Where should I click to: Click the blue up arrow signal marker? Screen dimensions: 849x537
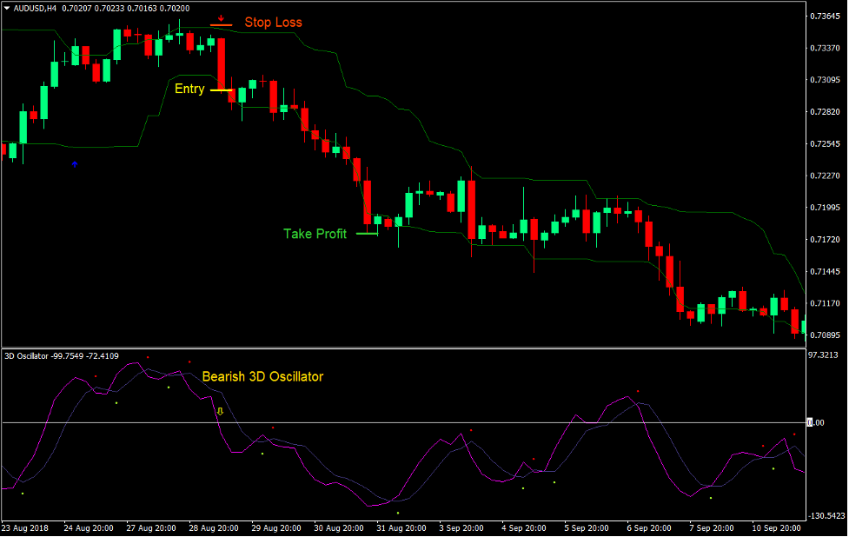pos(75,164)
